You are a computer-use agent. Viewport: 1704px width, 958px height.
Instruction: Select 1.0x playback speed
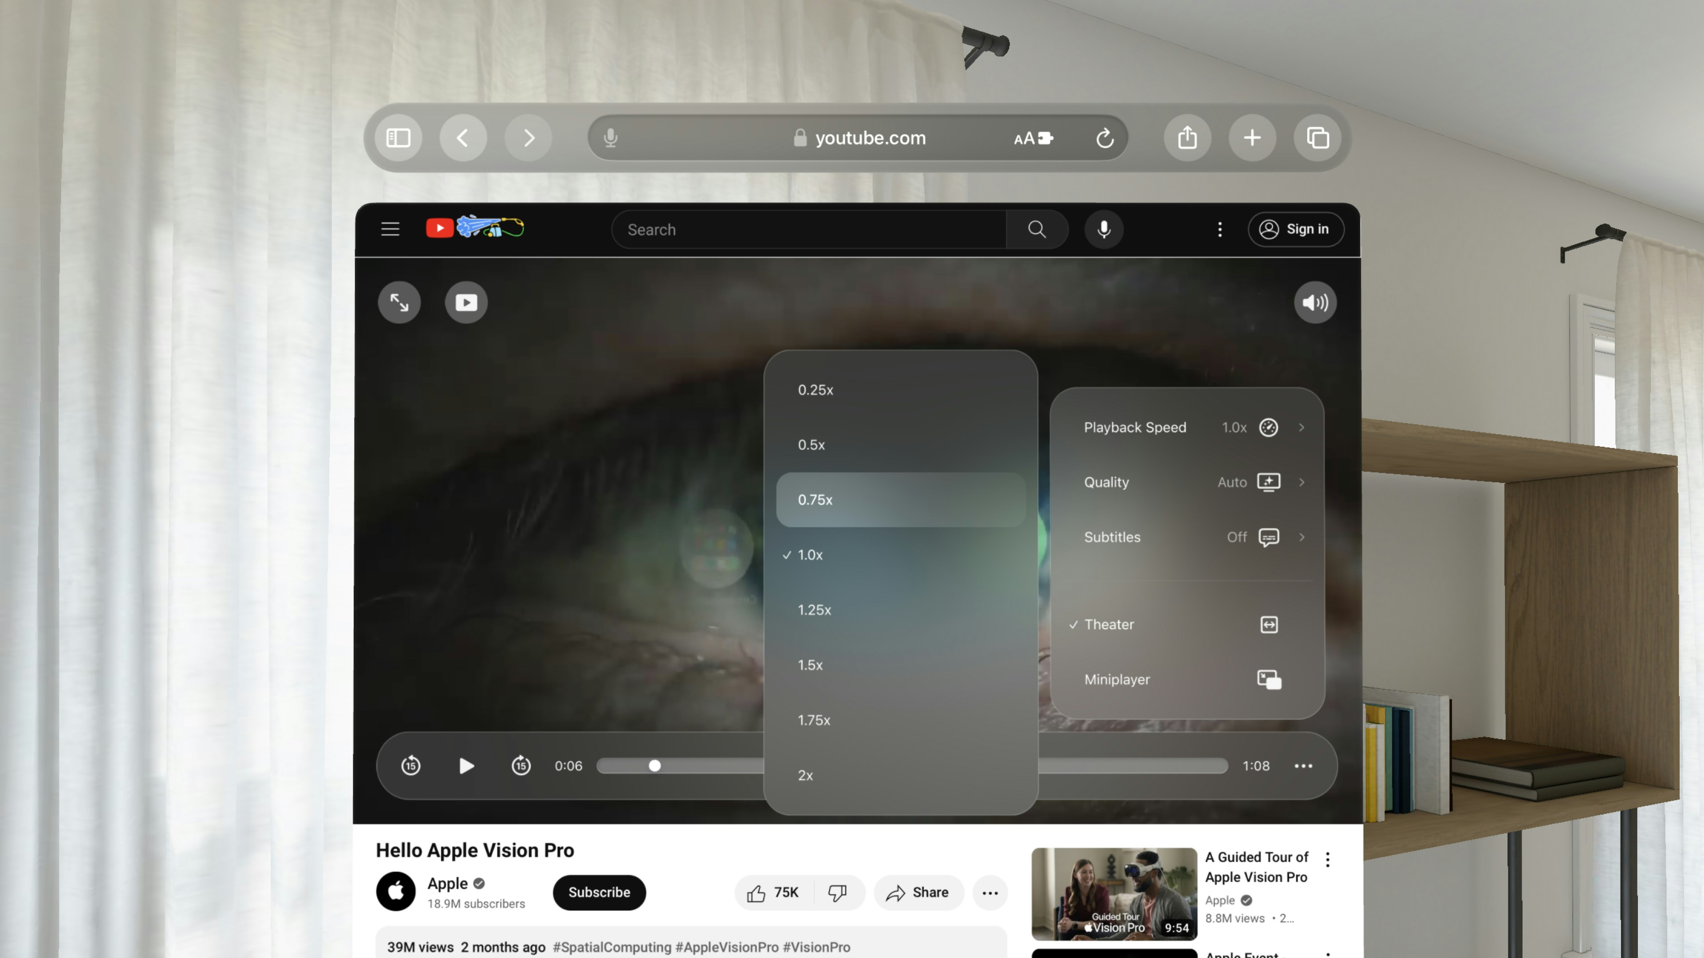[900, 555]
